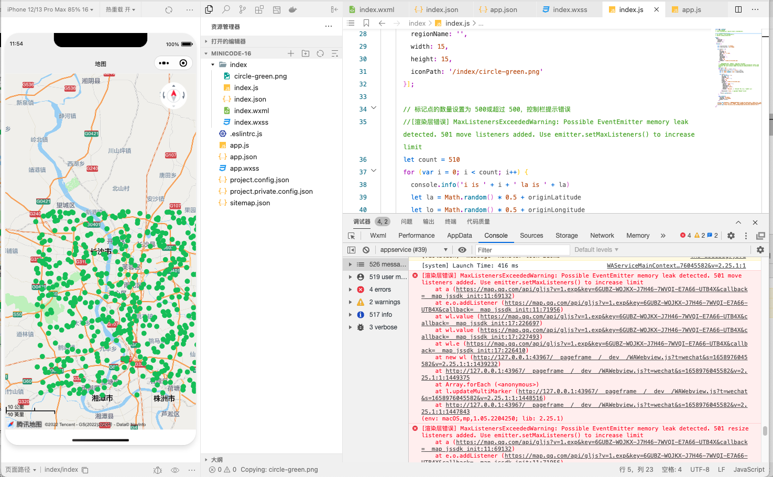773x477 pixels.
Task: Open the iPhone 12/13 Pro Max device dropdown
Action: tap(50, 9)
